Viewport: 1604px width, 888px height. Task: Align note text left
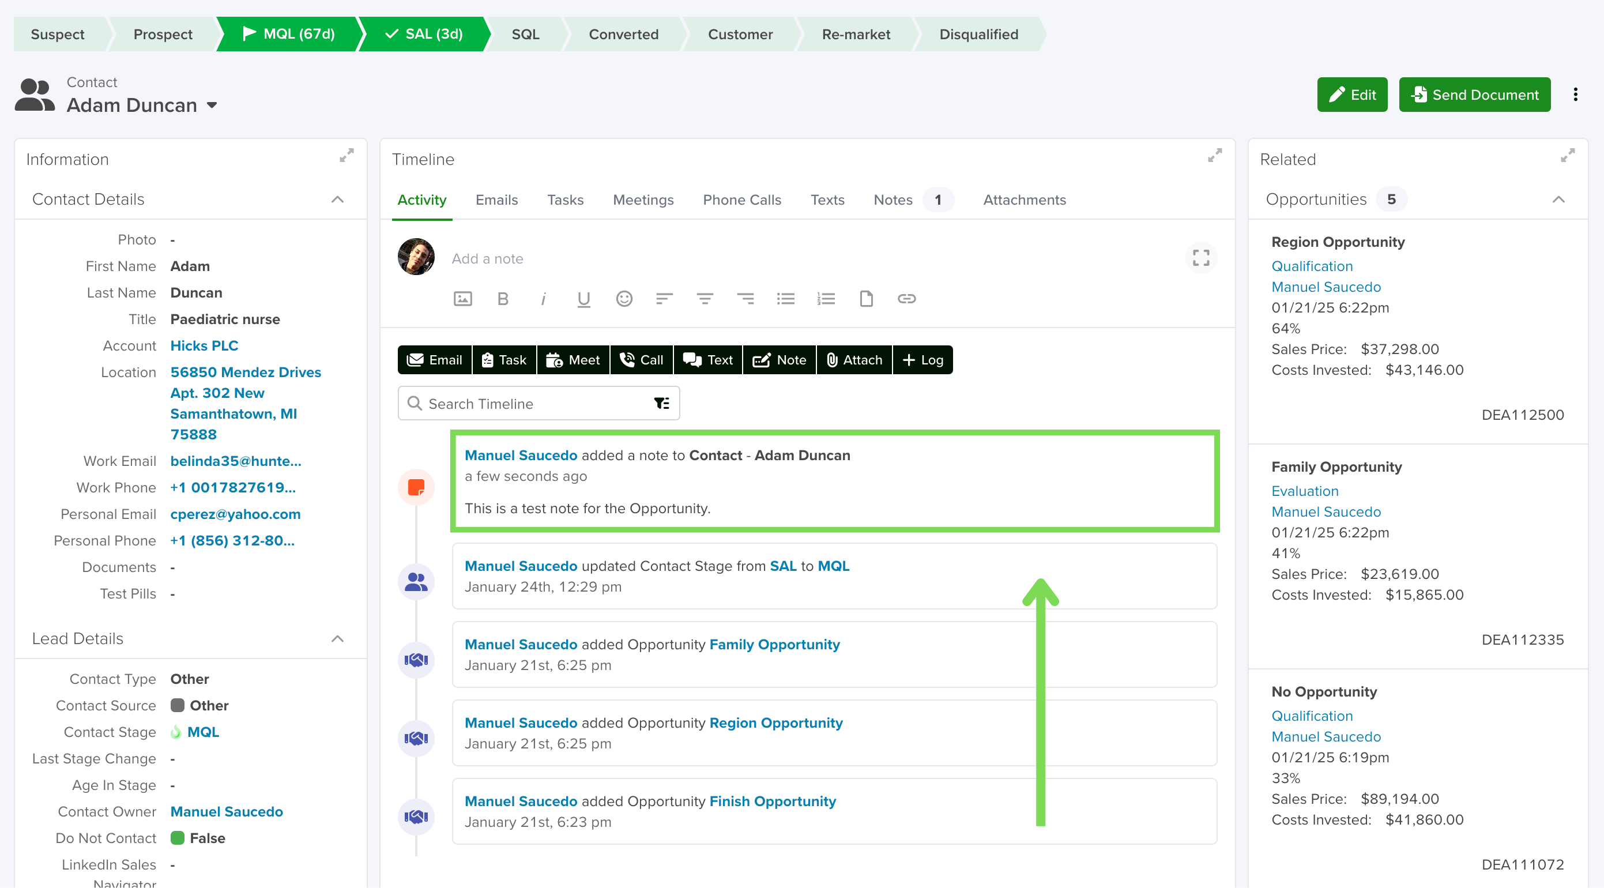click(x=664, y=299)
